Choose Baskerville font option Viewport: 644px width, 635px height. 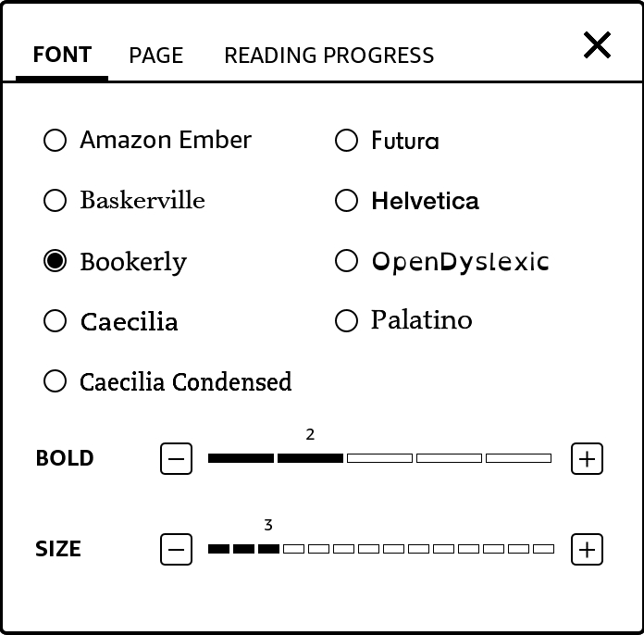(56, 201)
